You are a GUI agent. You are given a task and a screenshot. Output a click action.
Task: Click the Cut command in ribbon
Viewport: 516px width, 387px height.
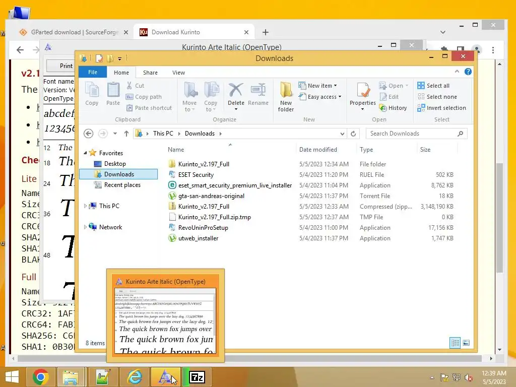click(135, 86)
